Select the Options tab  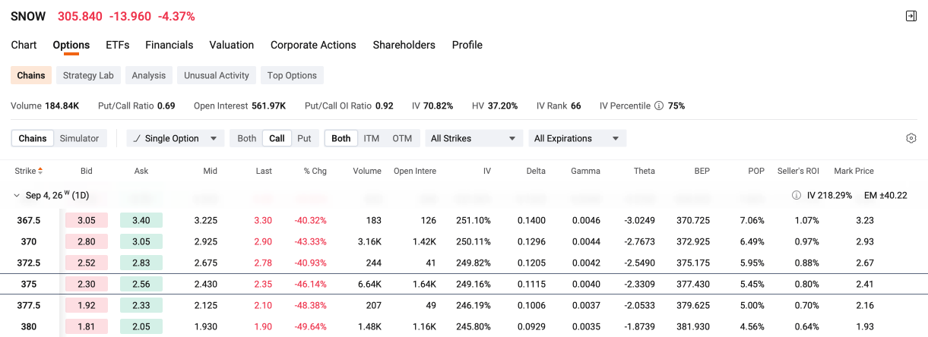click(71, 45)
